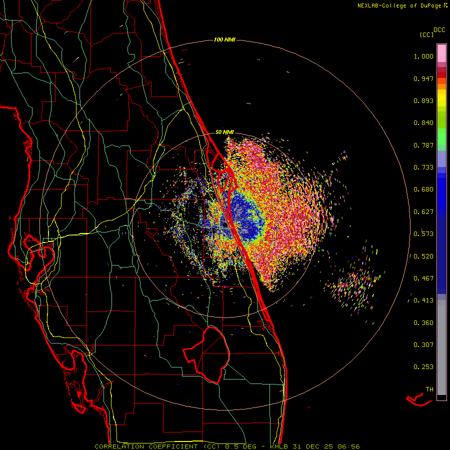Pick the pink swatch beside 1.000

441,53
